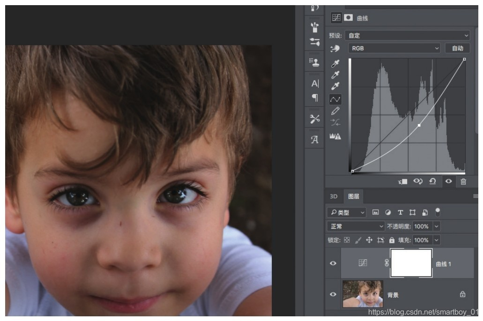Pick the white point eyedropper
Screen dimensions: 483x321
[x=335, y=86]
